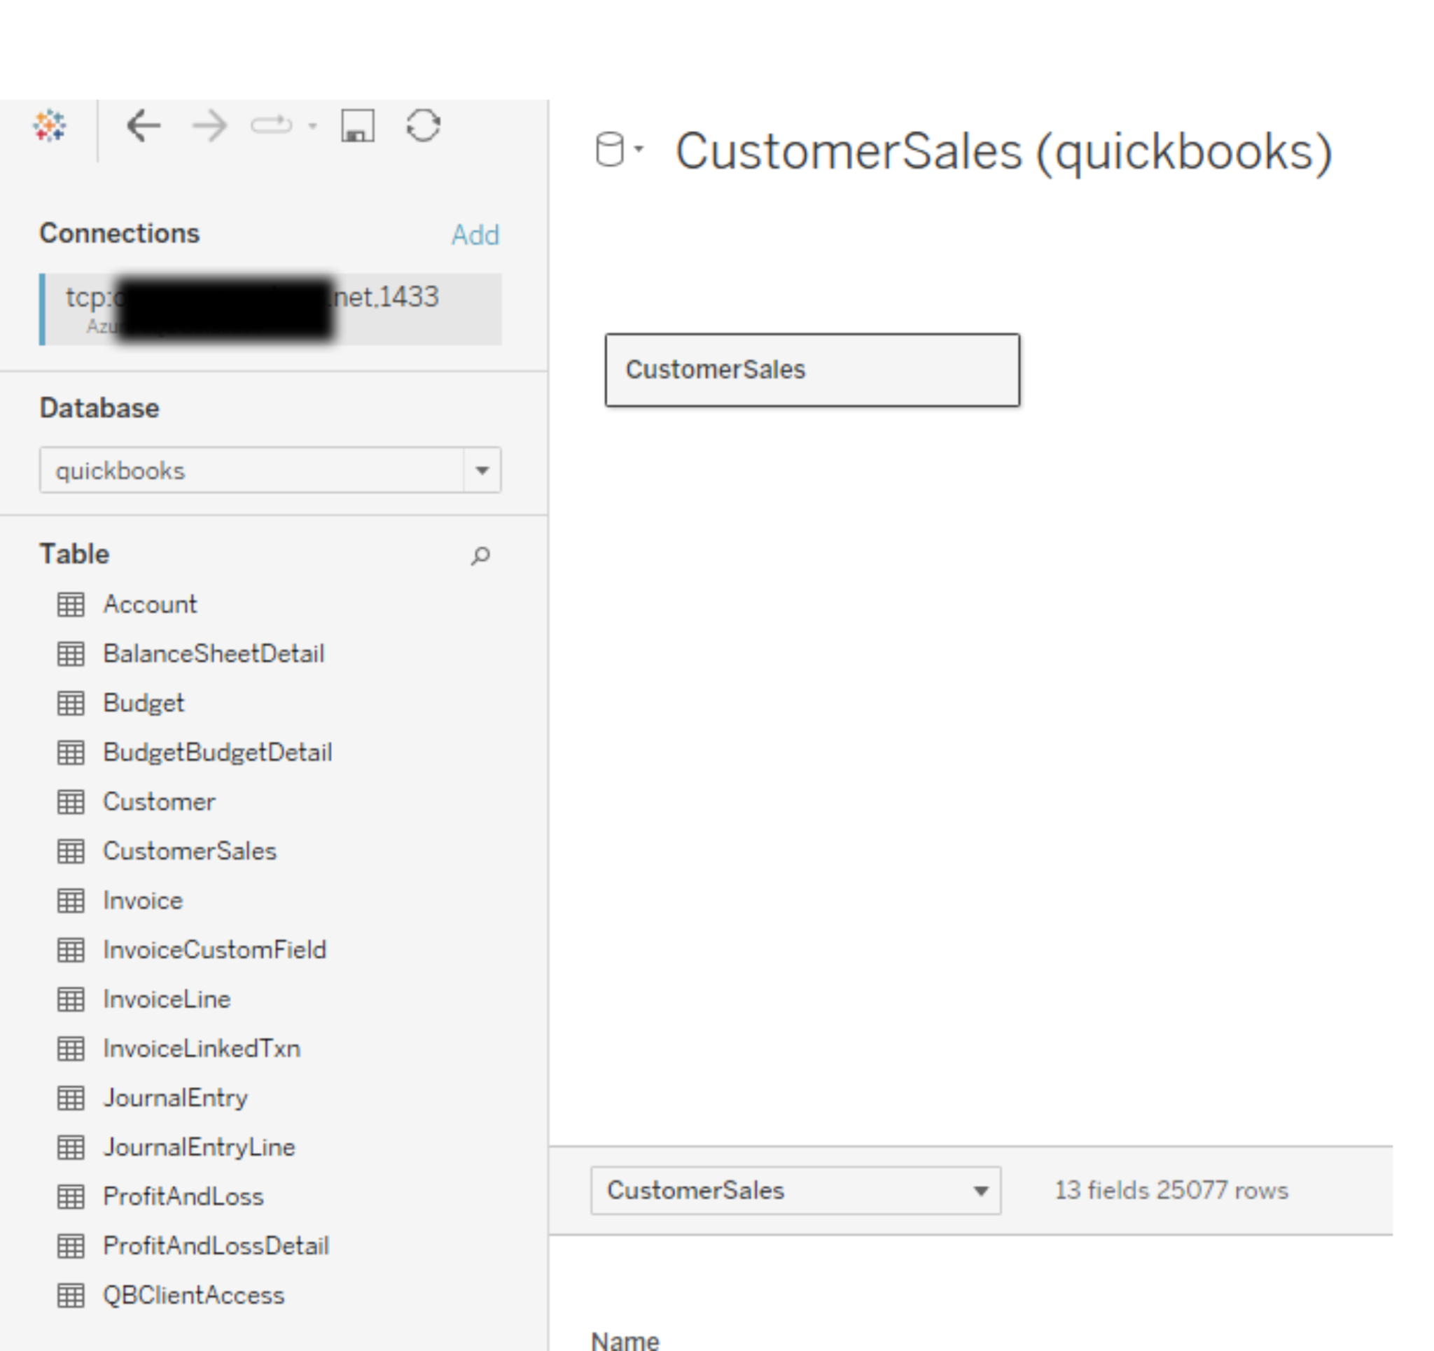Select the Customer table from the list

point(159,801)
